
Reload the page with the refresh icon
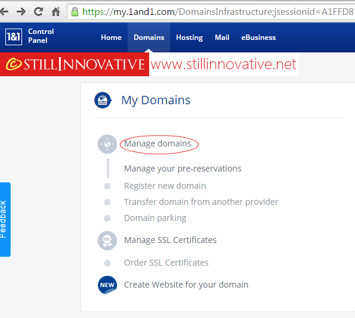[39, 11]
